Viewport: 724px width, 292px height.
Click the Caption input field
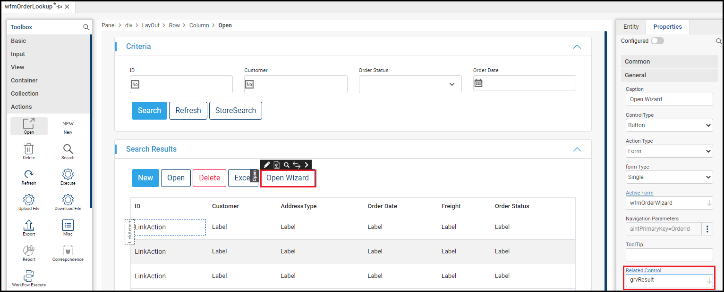669,99
